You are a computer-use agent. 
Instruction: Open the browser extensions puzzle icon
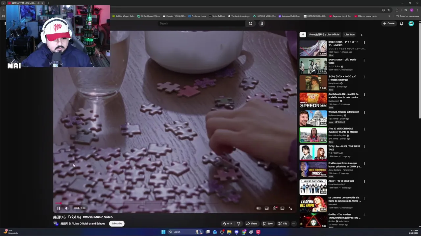pyautogui.click(x=397, y=10)
